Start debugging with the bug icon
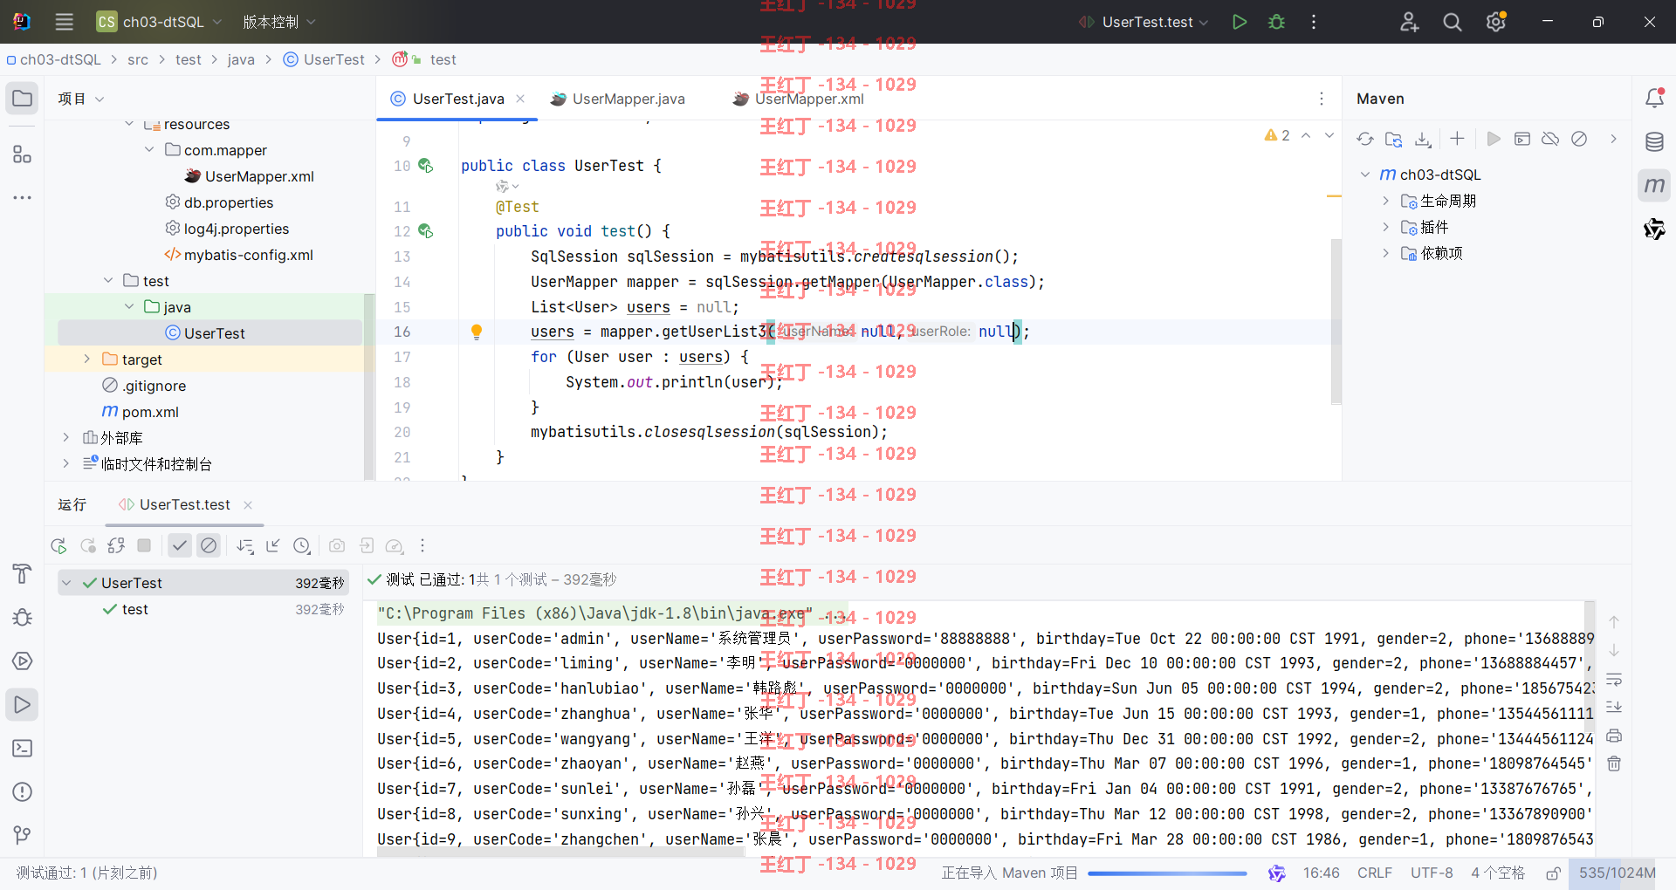Image resolution: width=1676 pixels, height=890 pixels. click(1276, 22)
